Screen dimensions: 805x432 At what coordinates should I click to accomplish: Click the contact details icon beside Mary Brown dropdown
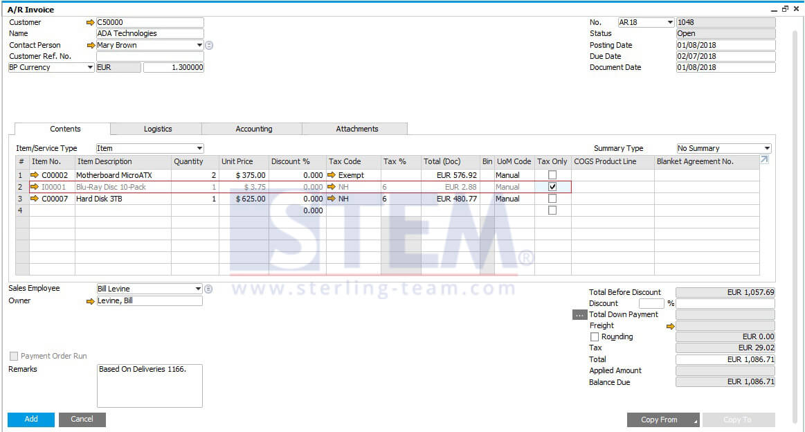(x=209, y=45)
